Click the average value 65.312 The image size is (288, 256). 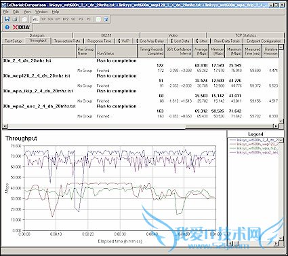201,111
